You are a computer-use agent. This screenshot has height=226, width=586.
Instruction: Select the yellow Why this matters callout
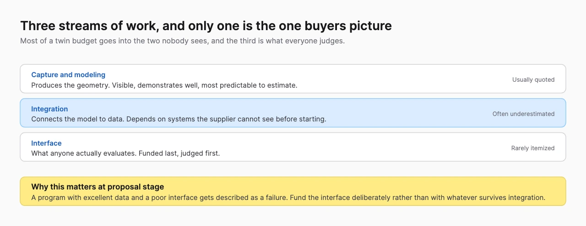(x=293, y=191)
